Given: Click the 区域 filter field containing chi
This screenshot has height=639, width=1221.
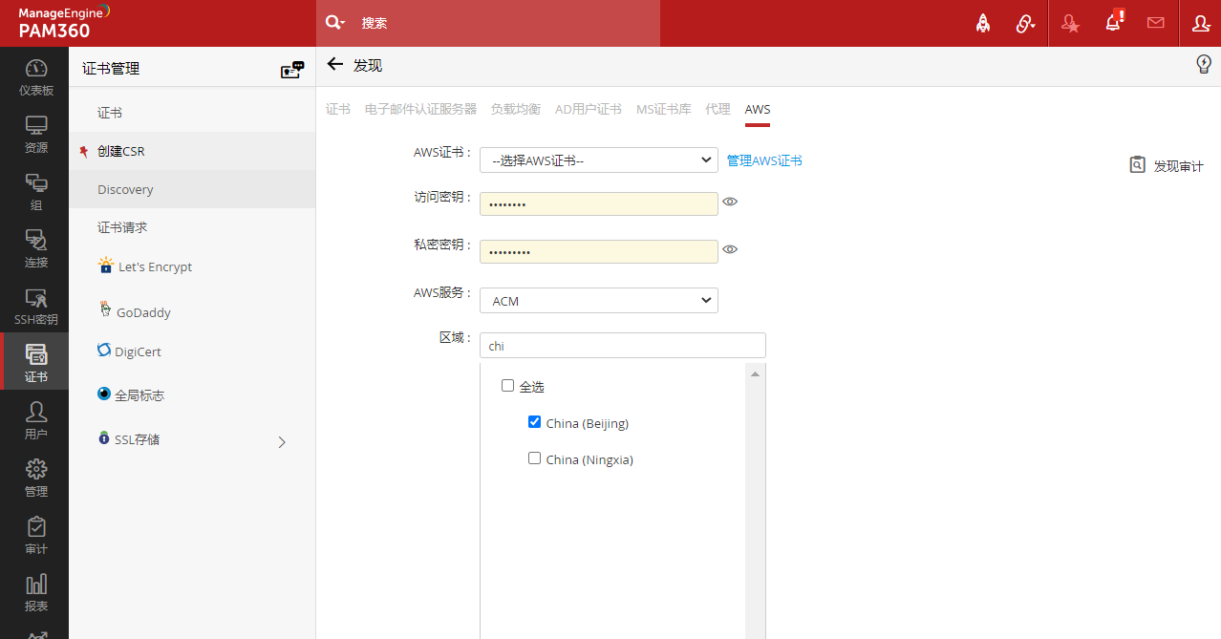Looking at the screenshot, I should coord(623,346).
